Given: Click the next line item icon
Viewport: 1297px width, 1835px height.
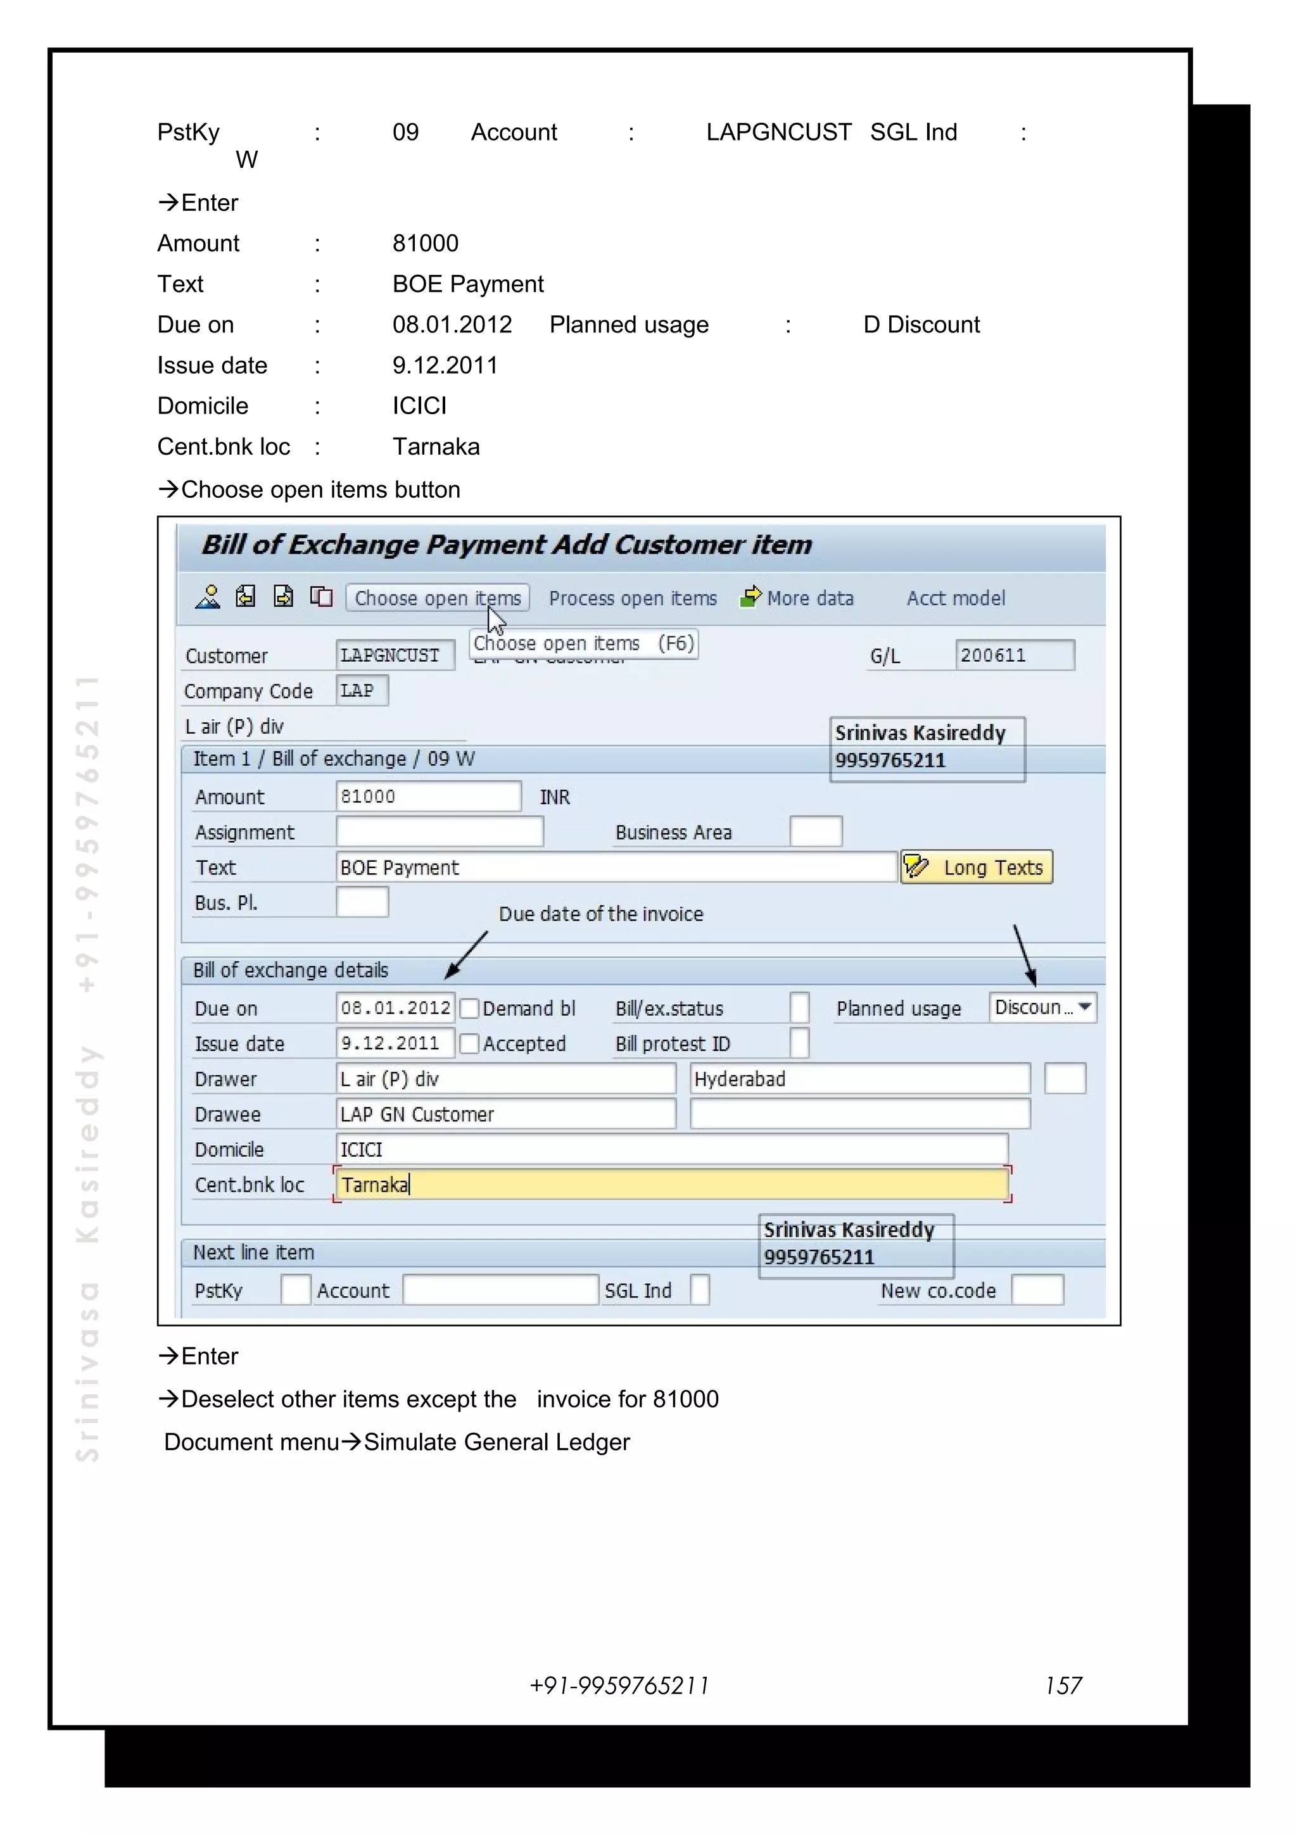Looking at the screenshot, I should click(283, 596).
